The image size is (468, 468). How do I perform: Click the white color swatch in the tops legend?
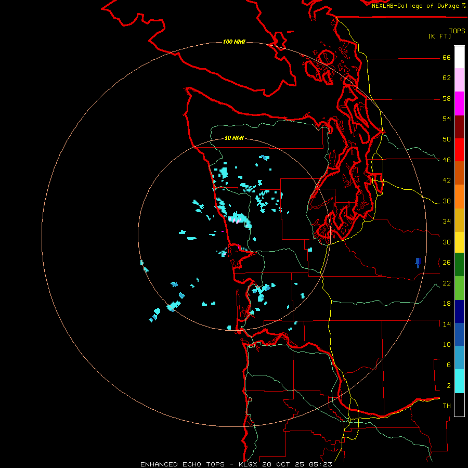click(x=459, y=57)
